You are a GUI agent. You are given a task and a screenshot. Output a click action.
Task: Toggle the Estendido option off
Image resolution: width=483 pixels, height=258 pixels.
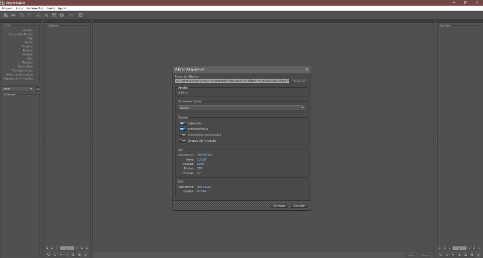[x=183, y=123]
